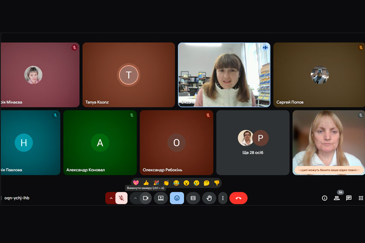Send the laughing-with-tears reaction
The height and width of the screenshot is (243, 365).
[x=176, y=183]
